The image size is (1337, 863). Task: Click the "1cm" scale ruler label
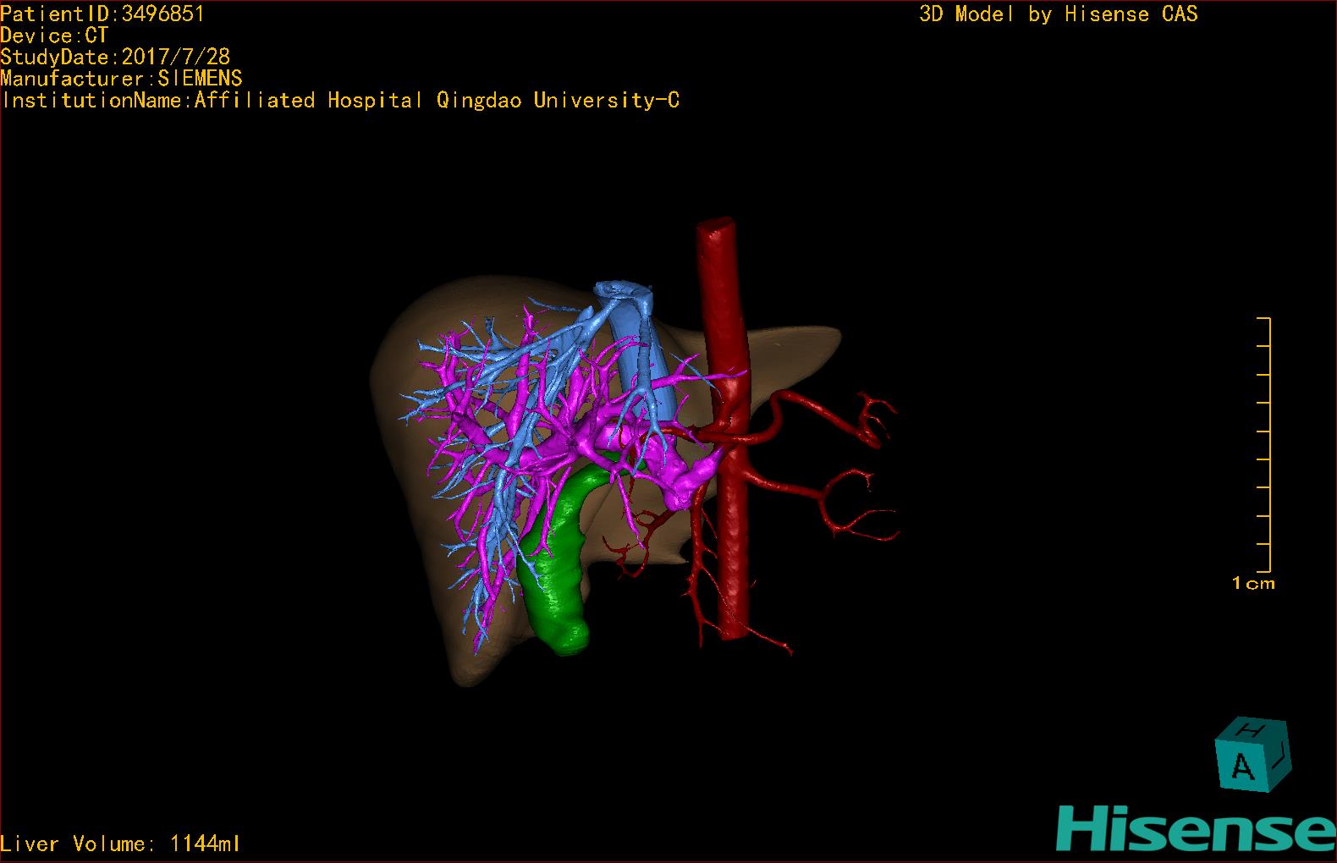coord(1253,583)
